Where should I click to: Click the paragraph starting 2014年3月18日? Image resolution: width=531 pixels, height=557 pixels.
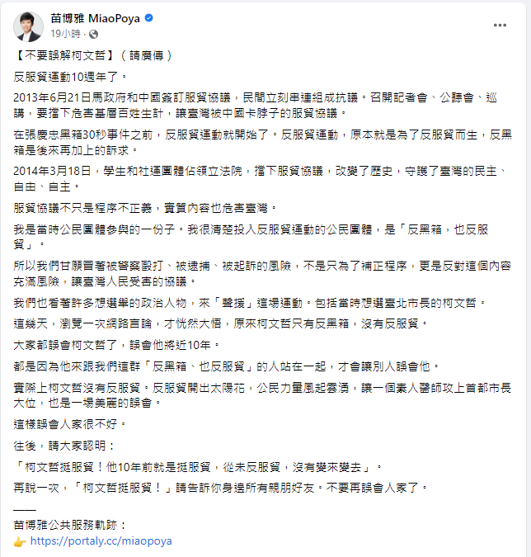point(261,179)
